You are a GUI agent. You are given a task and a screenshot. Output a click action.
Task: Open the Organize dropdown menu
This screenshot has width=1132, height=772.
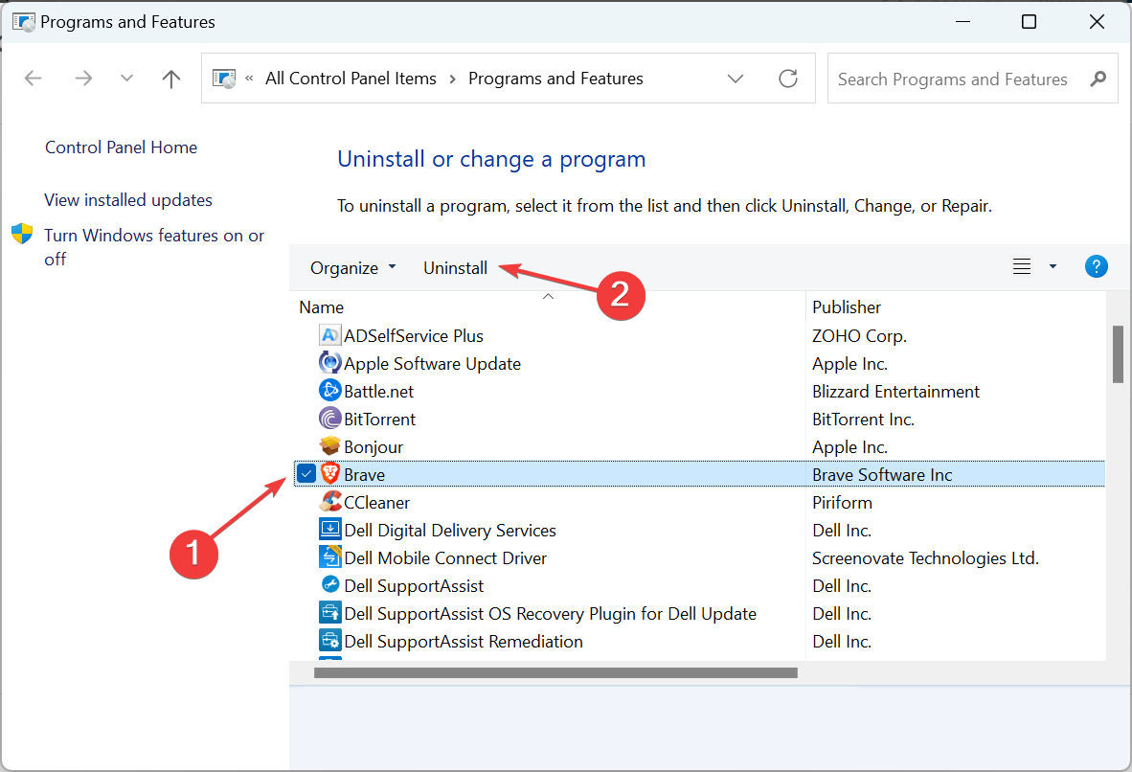pyautogui.click(x=353, y=268)
